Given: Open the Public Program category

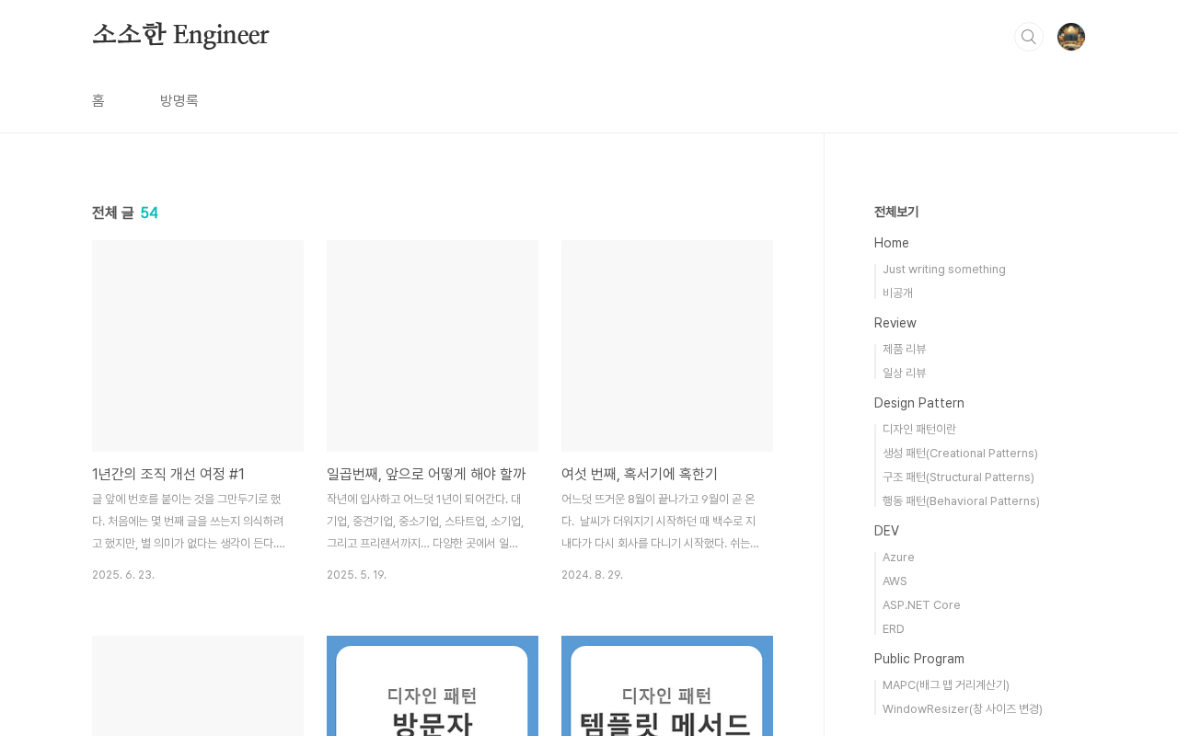Looking at the screenshot, I should point(919,659).
